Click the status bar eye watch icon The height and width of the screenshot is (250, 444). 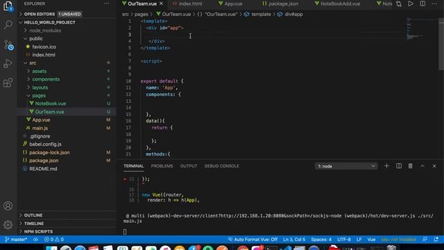[x=35, y=240]
